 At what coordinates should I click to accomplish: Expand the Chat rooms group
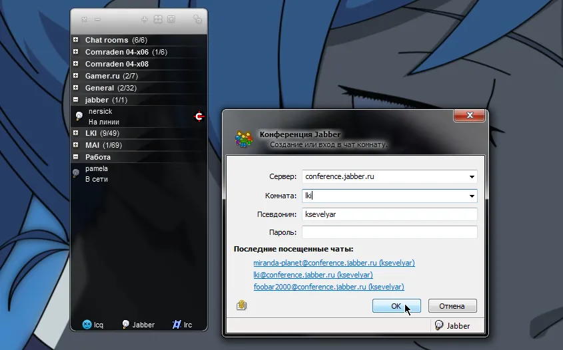(76, 41)
